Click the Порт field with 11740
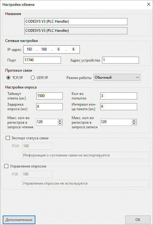 click(42, 60)
